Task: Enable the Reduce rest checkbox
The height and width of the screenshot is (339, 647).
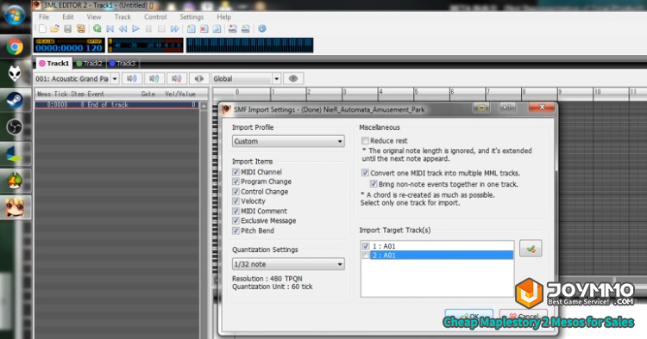Action: pyautogui.click(x=365, y=141)
